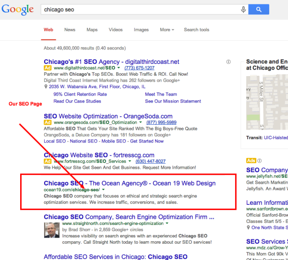Screen dimensions: 288x260
Task: Open National SEO sitelink
Action: pyautogui.click(x=84, y=141)
